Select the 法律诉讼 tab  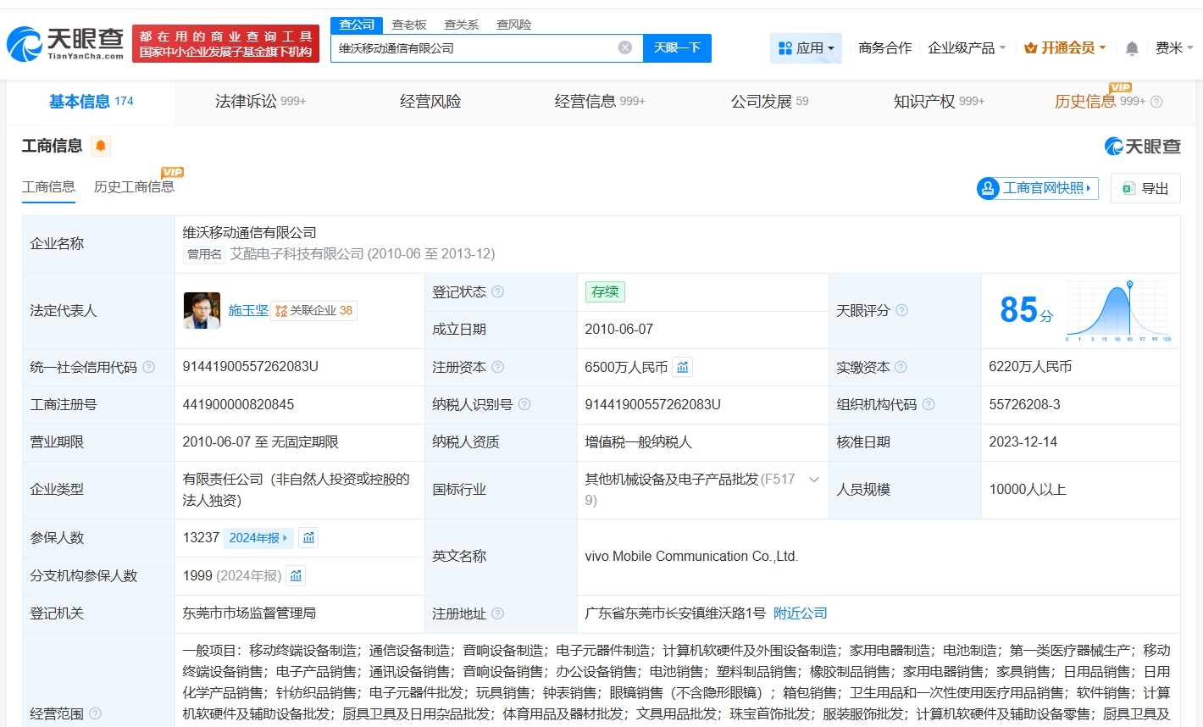[260, 102]
